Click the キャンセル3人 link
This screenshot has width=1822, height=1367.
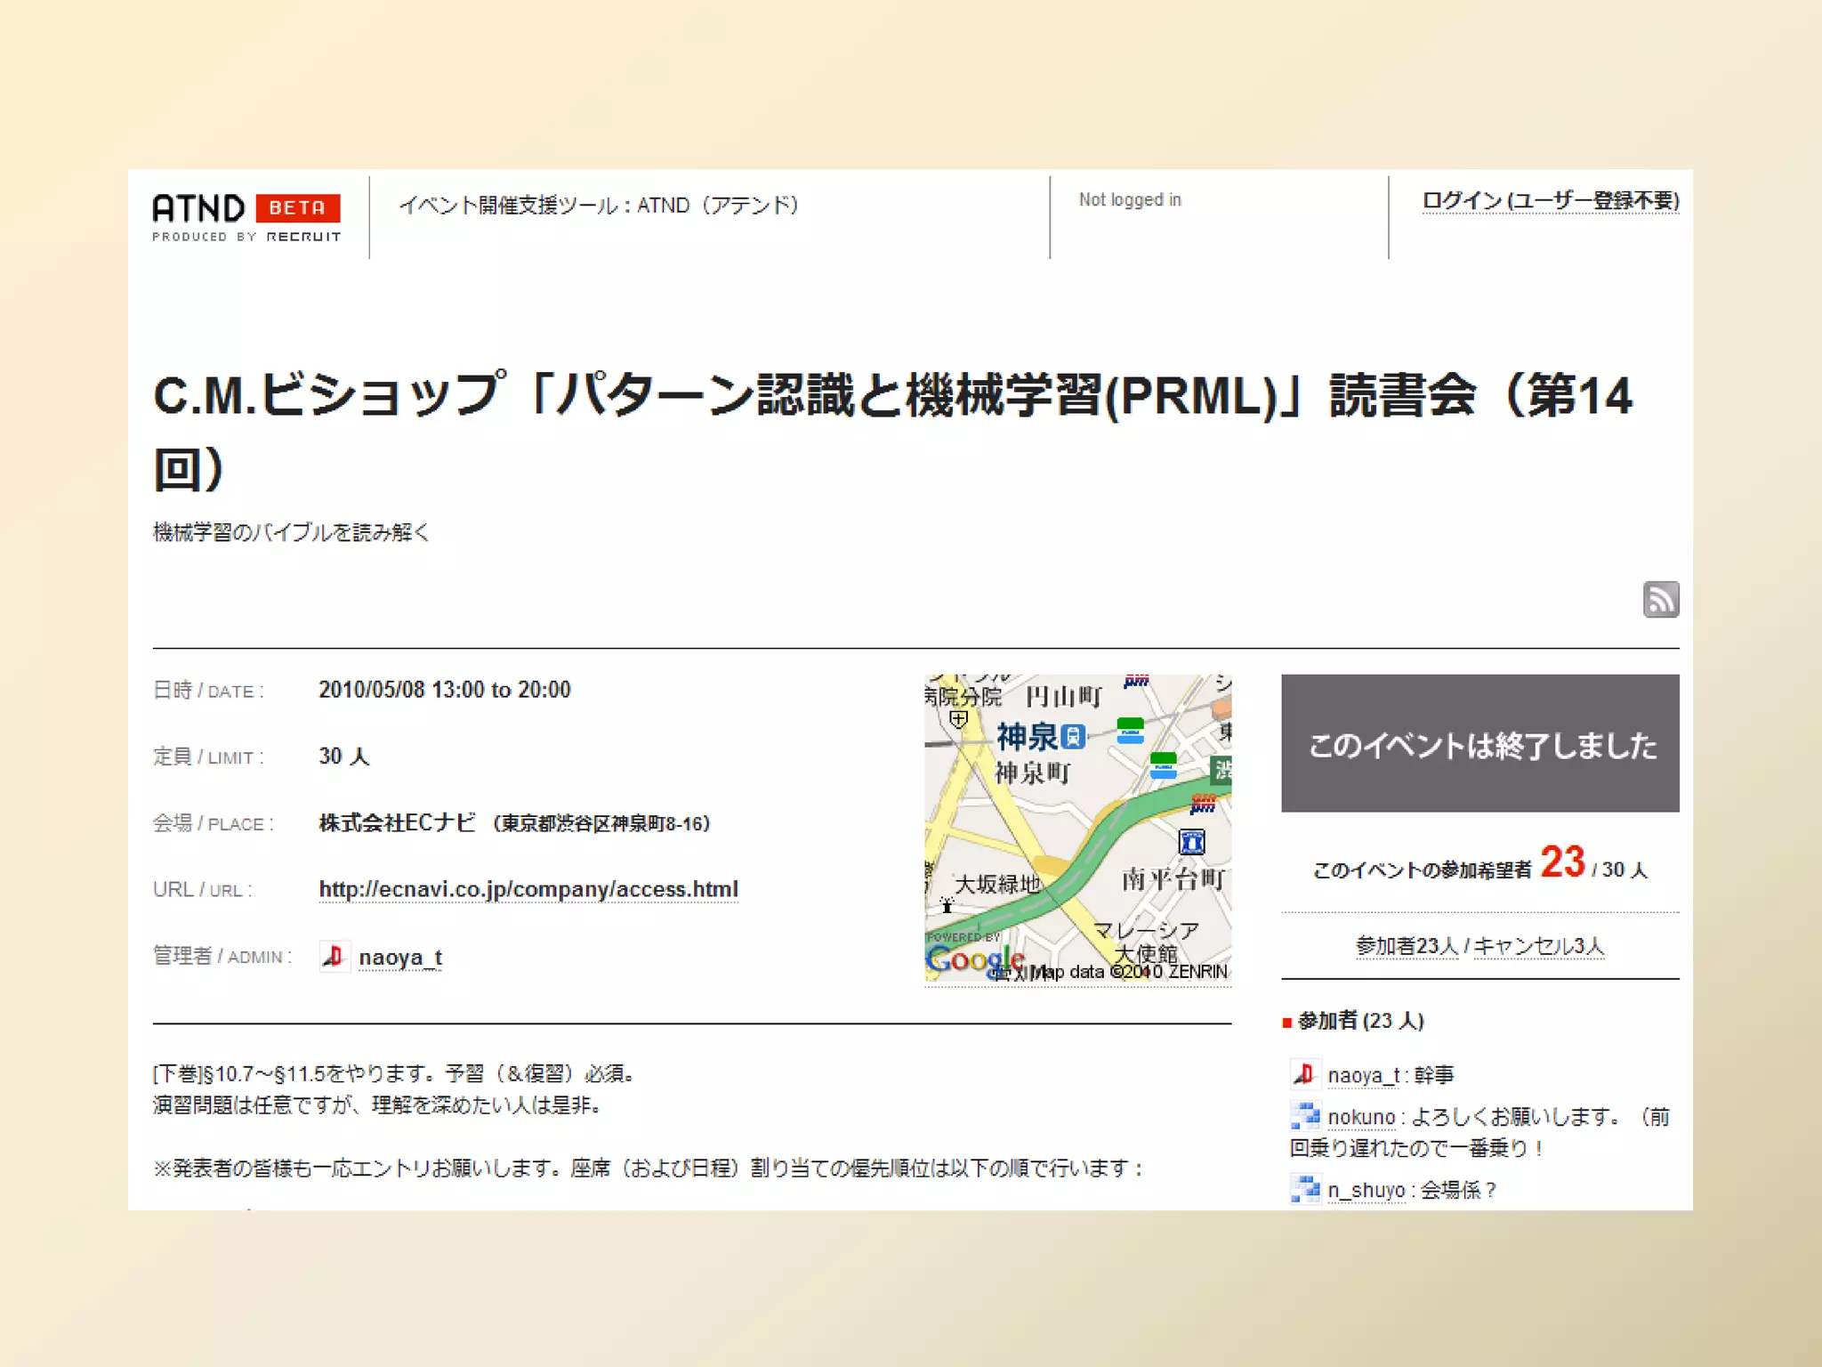click(x=1539, y=946)
